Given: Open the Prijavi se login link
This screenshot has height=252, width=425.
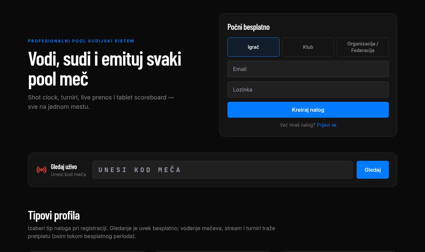Looking at the screenshot, I should tap(326, 125).
